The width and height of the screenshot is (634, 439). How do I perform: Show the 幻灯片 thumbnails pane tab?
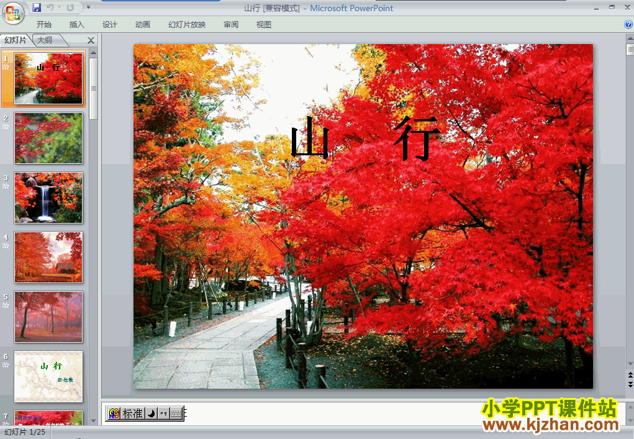16,40
